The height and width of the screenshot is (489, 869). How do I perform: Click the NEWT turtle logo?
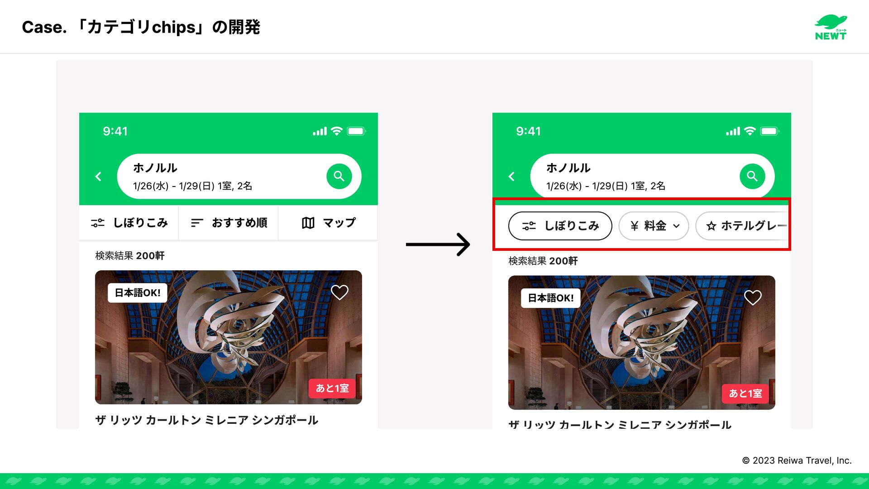831,28
